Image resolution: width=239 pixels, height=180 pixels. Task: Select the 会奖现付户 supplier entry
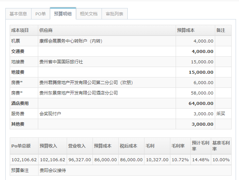click(50, 114)
